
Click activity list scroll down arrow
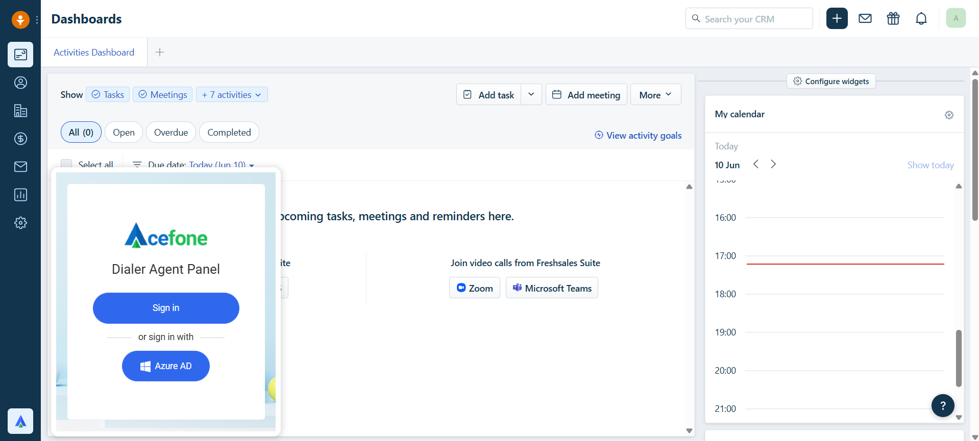pyautogui.click(x=689, y=431)
